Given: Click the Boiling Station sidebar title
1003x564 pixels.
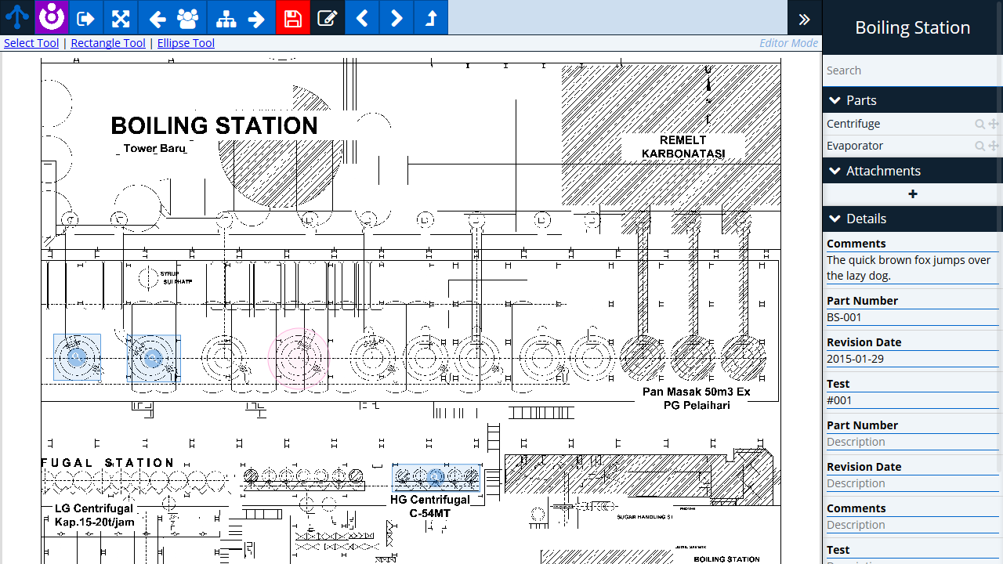Looking at the screenshot, I should point(913,27).
